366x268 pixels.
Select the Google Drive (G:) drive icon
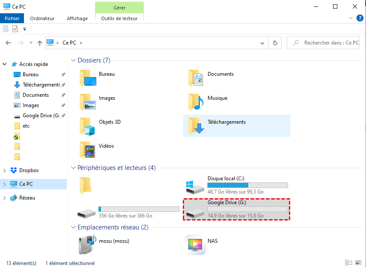point(195,214)
